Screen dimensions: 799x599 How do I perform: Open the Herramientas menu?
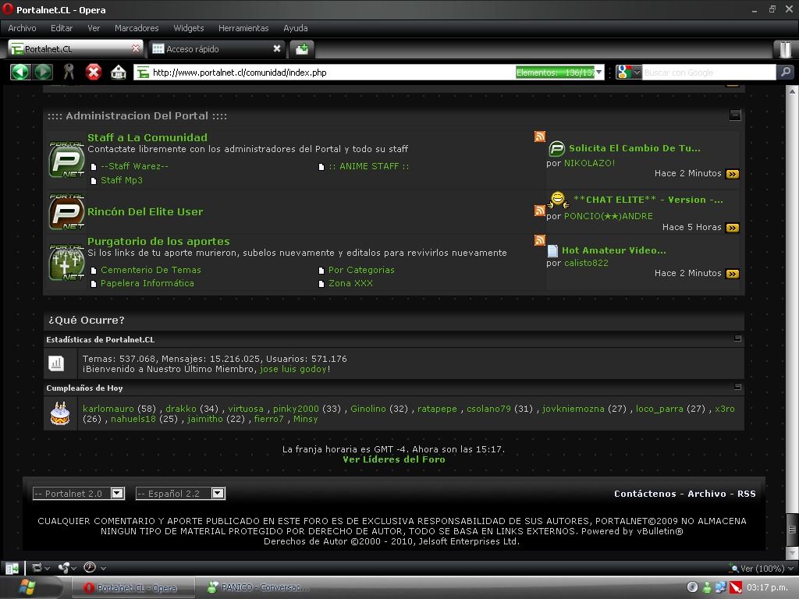(x=243, y=28)
